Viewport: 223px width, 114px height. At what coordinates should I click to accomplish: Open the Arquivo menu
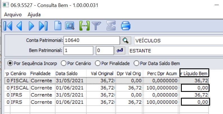tap(13, 15)
